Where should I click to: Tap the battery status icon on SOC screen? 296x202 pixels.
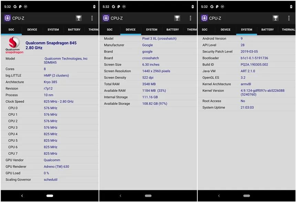pyautogui.click(x=94, y=7)
